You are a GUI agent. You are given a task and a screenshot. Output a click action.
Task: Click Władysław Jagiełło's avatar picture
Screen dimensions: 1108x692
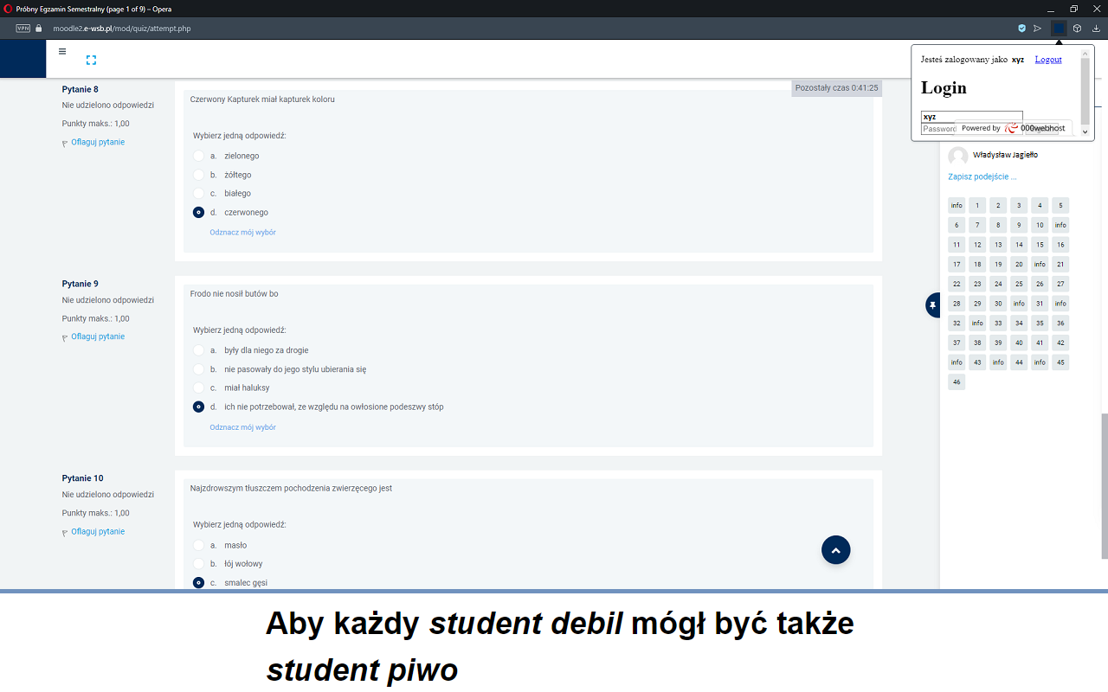click(x=958, y=156)
